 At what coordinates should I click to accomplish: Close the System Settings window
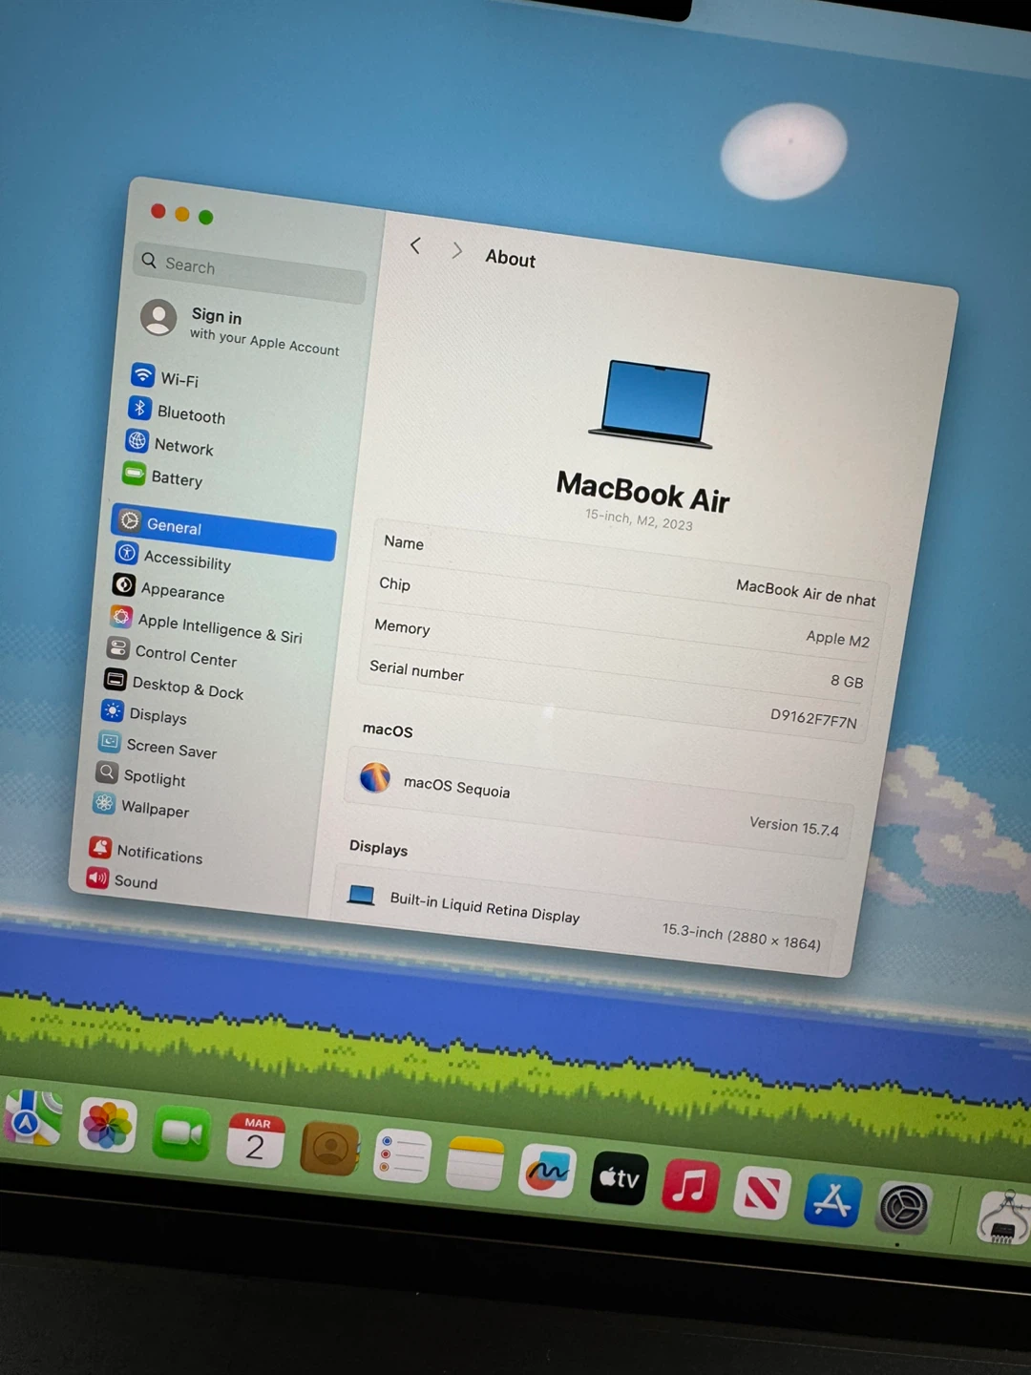click(158, 211)
